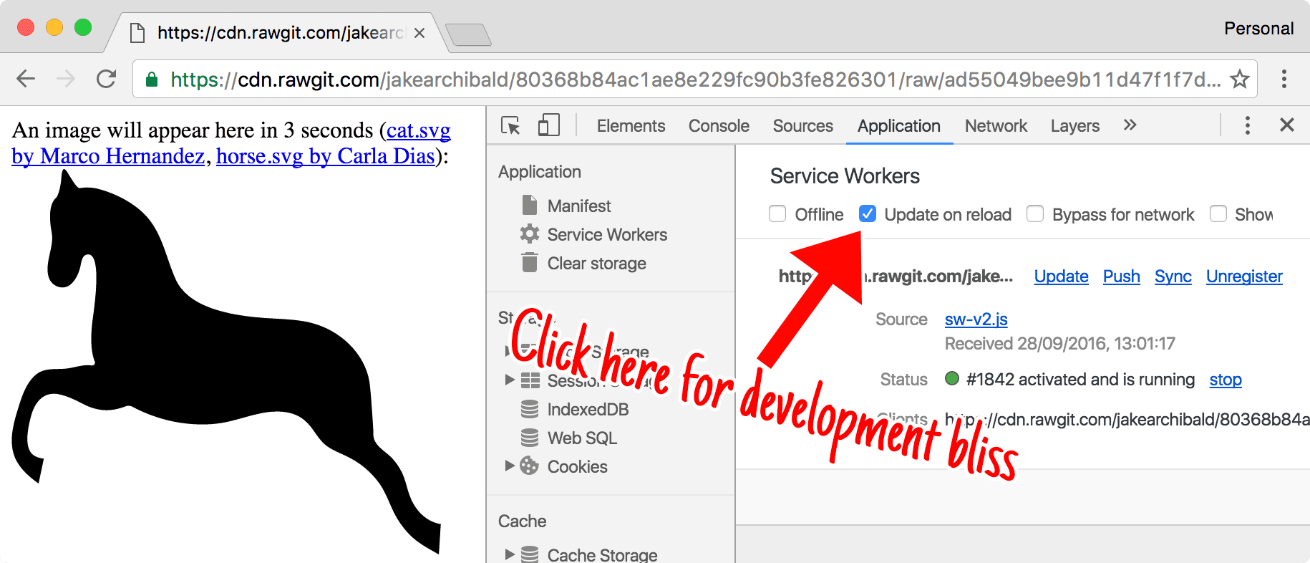Close the DevTools panel
The height and width of the screenshot is (563, 1310).
(x=1286, y=125)
